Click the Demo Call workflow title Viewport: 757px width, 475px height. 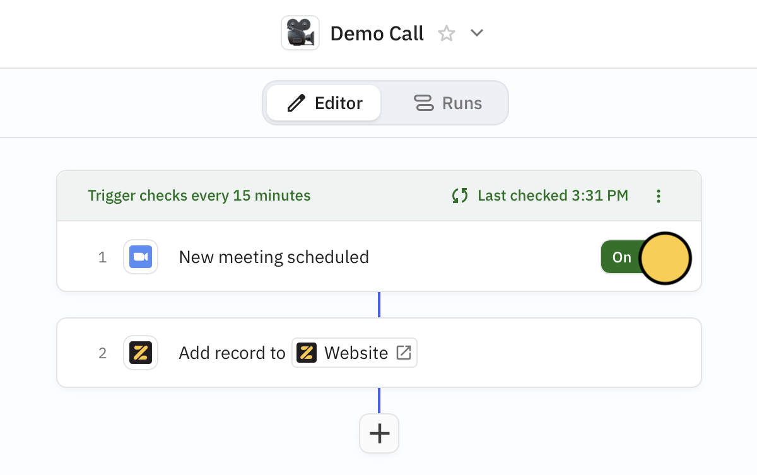tap(377, 33)
